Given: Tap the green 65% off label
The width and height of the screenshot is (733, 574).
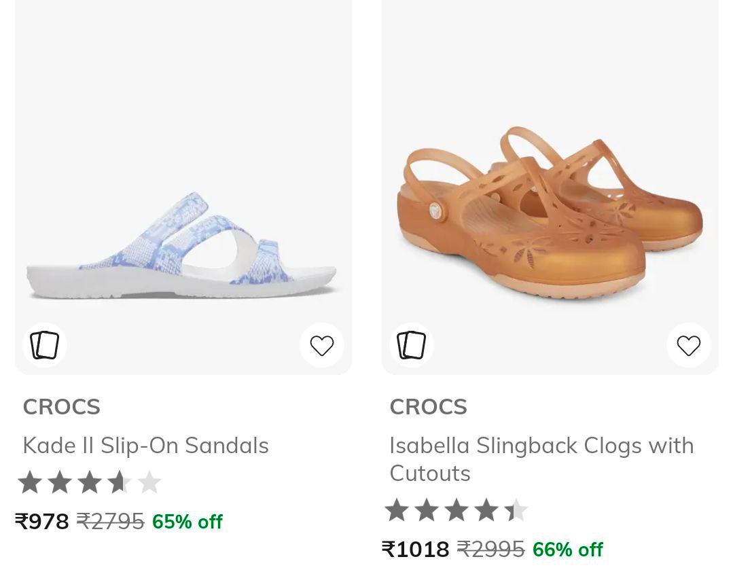Looking at the screenshot, I should (187, 522).
